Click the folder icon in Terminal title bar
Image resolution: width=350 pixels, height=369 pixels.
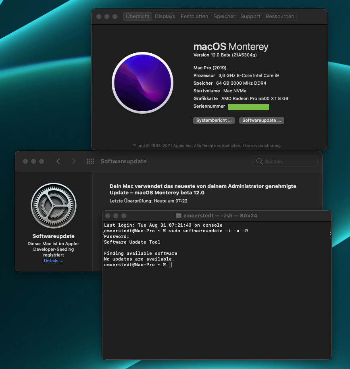(x=179, y=216)
